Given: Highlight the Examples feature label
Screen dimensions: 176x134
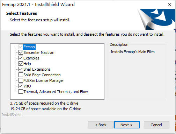Looking at the screenshot, I should (x=31, y=58).
